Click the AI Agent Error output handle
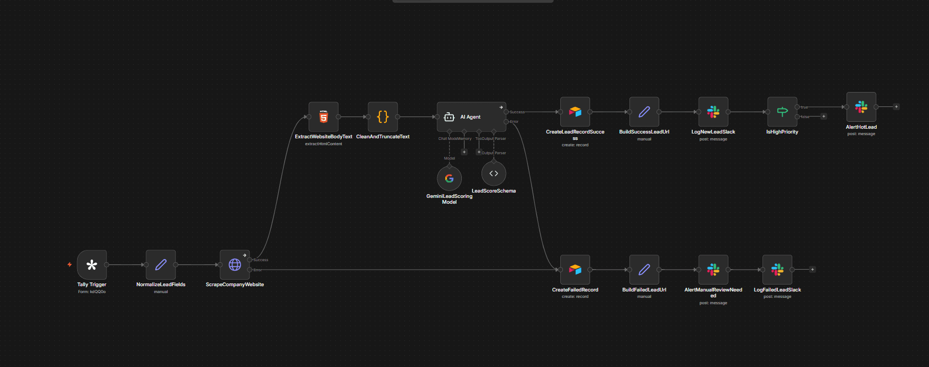 coord(506,122)
